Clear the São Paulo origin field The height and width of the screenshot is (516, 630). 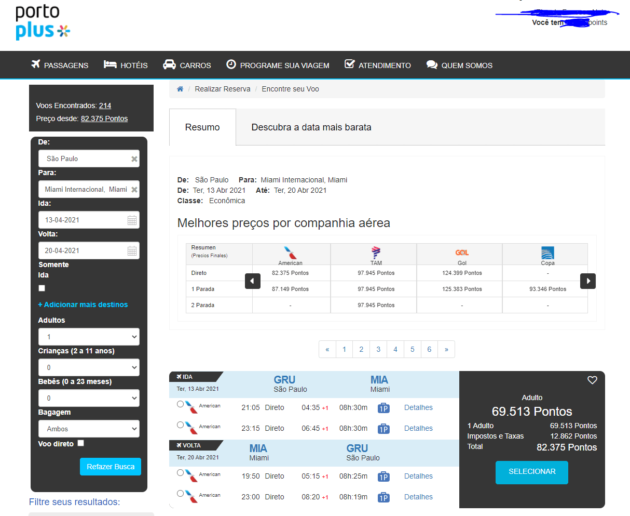(134, 159)
